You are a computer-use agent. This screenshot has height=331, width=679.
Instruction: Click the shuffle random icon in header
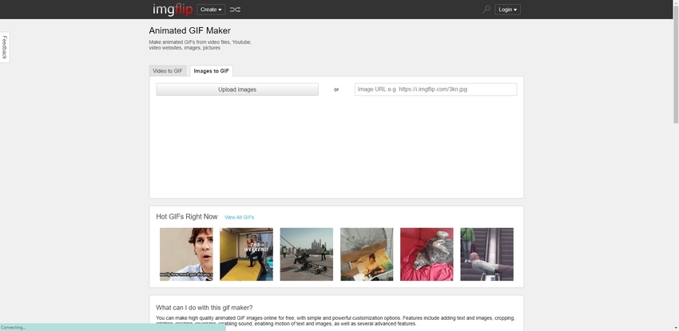click(x=235, y=10)
